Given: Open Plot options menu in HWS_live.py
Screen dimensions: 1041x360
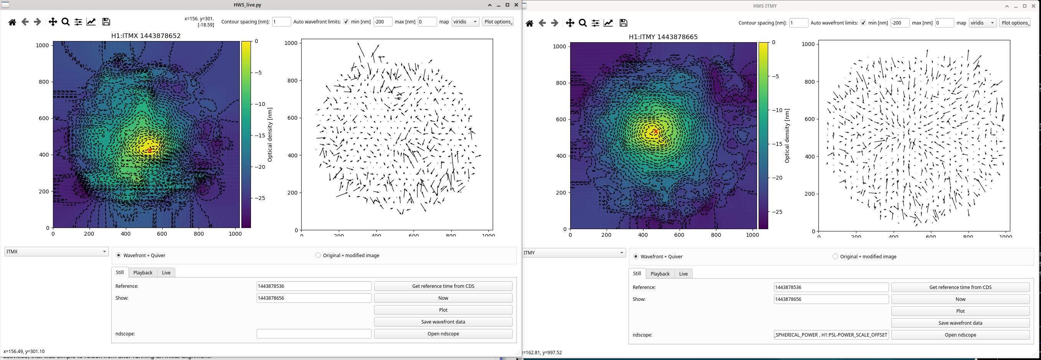Looking at the screenshot, I should coord(498,22).
